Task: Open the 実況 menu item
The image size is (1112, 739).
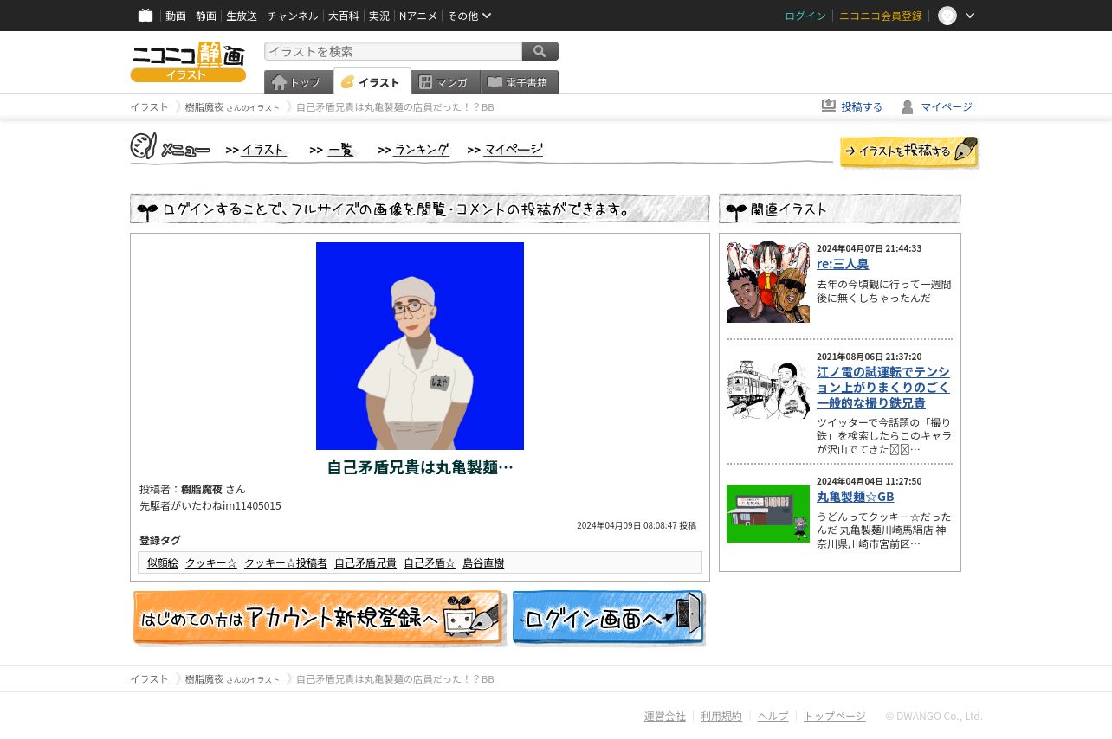Action: point(378,16)
